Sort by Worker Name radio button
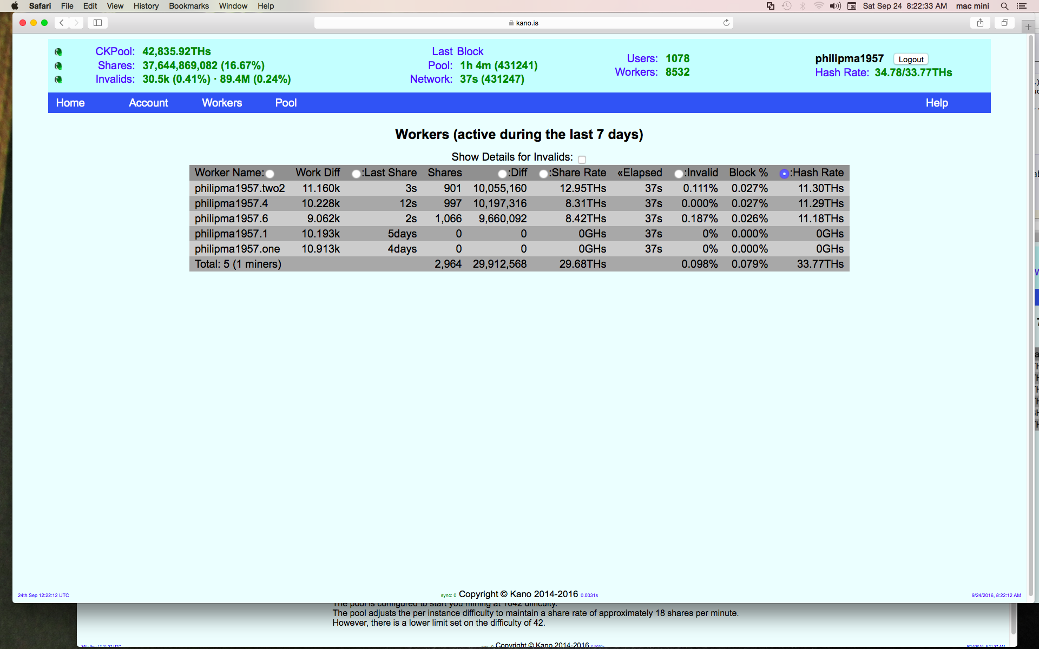The width and height of the screenshot is (1039, 649). click(x=269, y=174)
